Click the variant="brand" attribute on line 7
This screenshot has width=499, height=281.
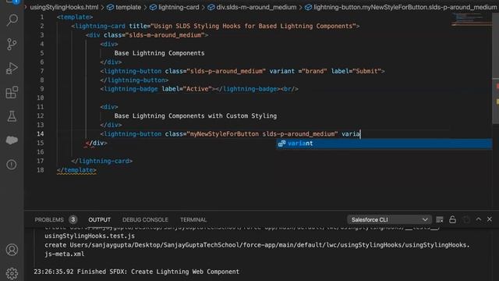pyautogui.click(x=298, y=71)
